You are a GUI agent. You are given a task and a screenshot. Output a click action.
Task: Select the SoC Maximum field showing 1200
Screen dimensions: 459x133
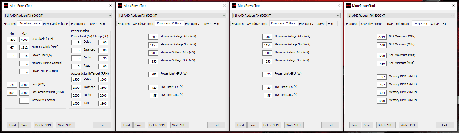pyautogui.click(x=382, y=56)
